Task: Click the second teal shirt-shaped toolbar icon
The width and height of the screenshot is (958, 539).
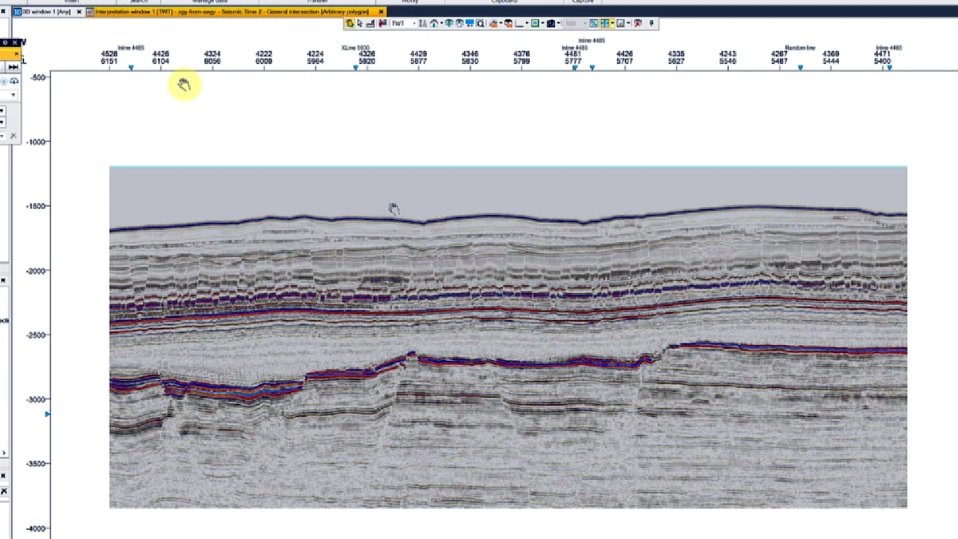Action: point(460,23)
